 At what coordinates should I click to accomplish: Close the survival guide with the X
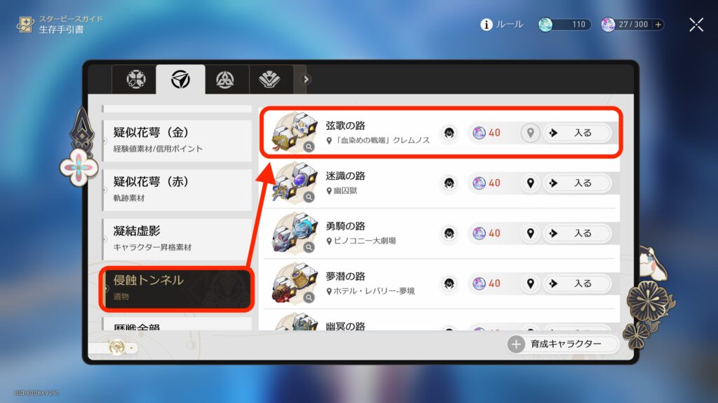(696, 24)
